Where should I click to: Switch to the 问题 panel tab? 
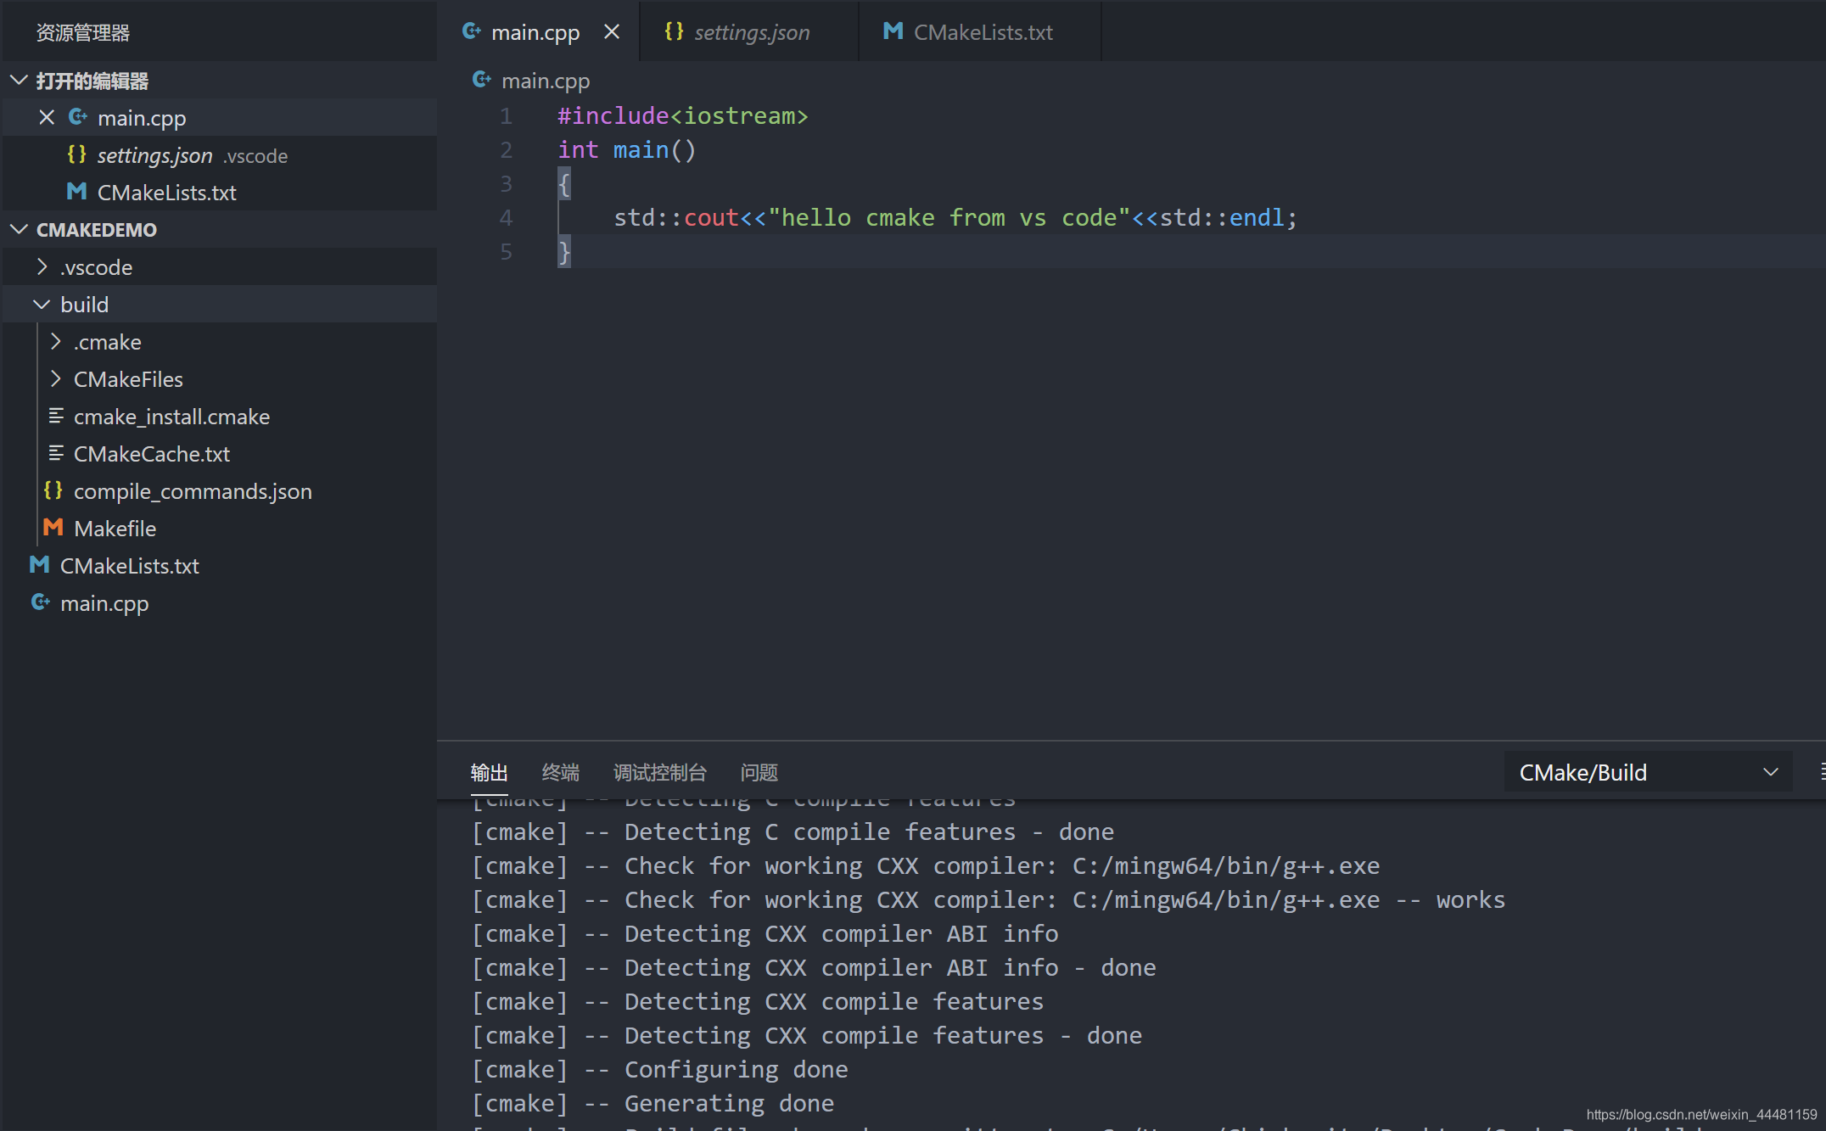759,773
